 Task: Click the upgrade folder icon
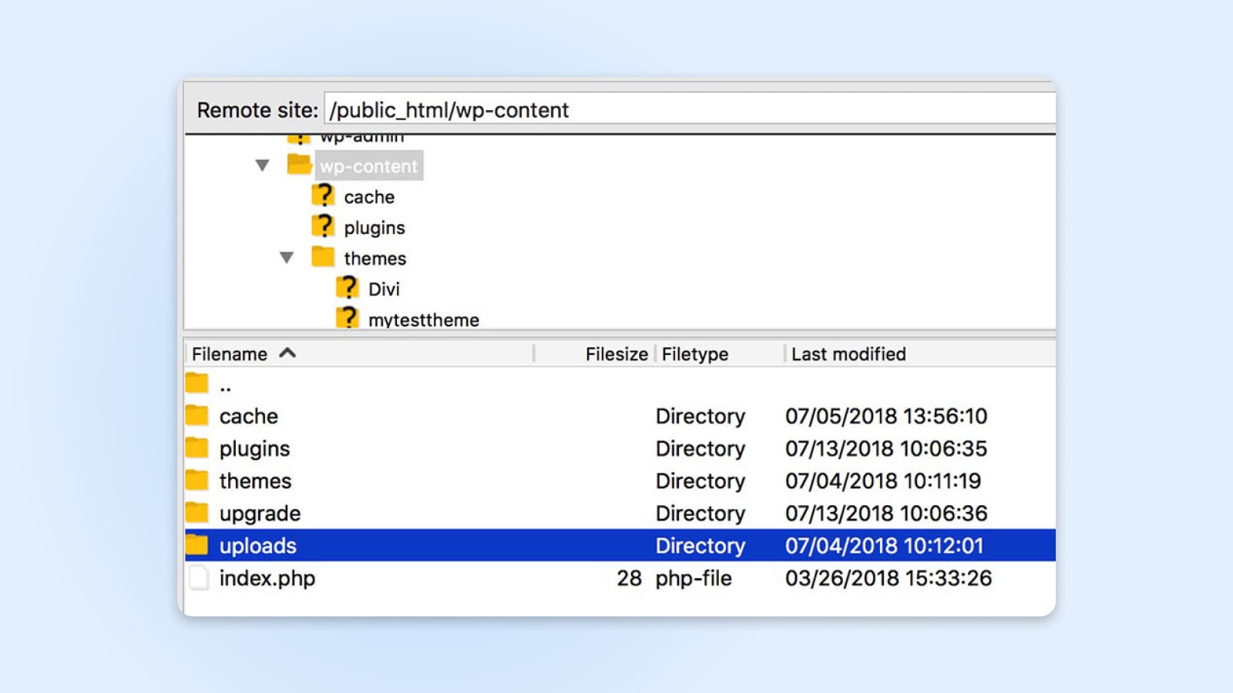198,513
